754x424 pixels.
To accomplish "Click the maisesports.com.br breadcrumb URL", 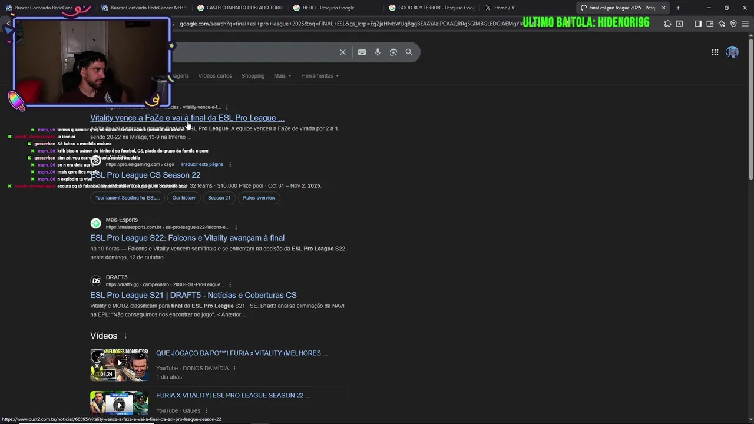I will pos(167,227).
